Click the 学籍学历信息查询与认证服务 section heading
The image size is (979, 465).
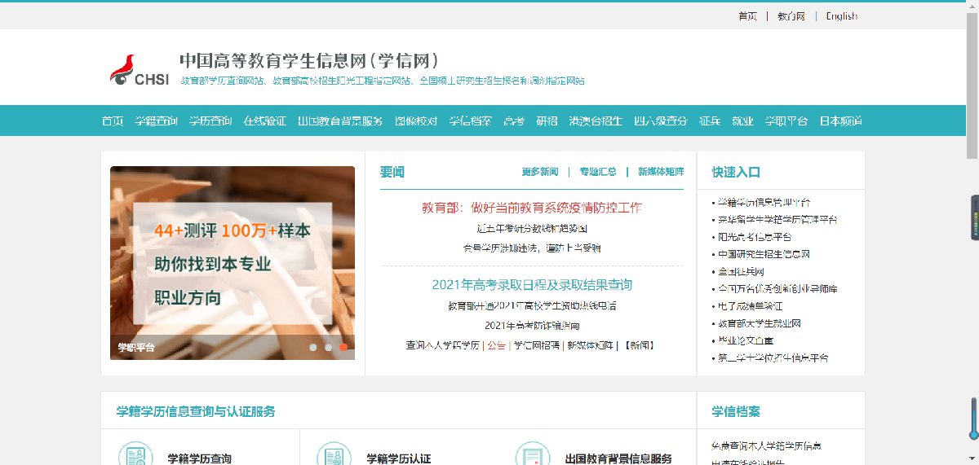coord(196,412)
